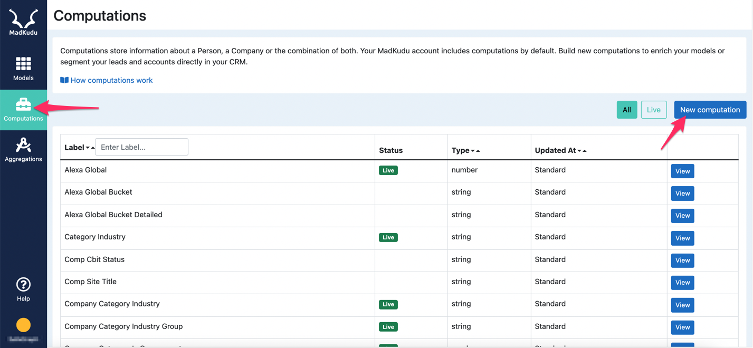Viewport: 753px width, 348px height.
Task: Click the Computations page title
Action: [x=100, y=16]
